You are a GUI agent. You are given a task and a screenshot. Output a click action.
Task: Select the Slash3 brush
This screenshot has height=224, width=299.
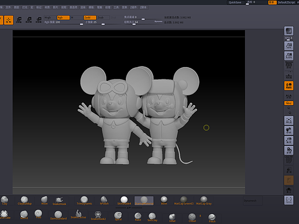tap(24, 215)
